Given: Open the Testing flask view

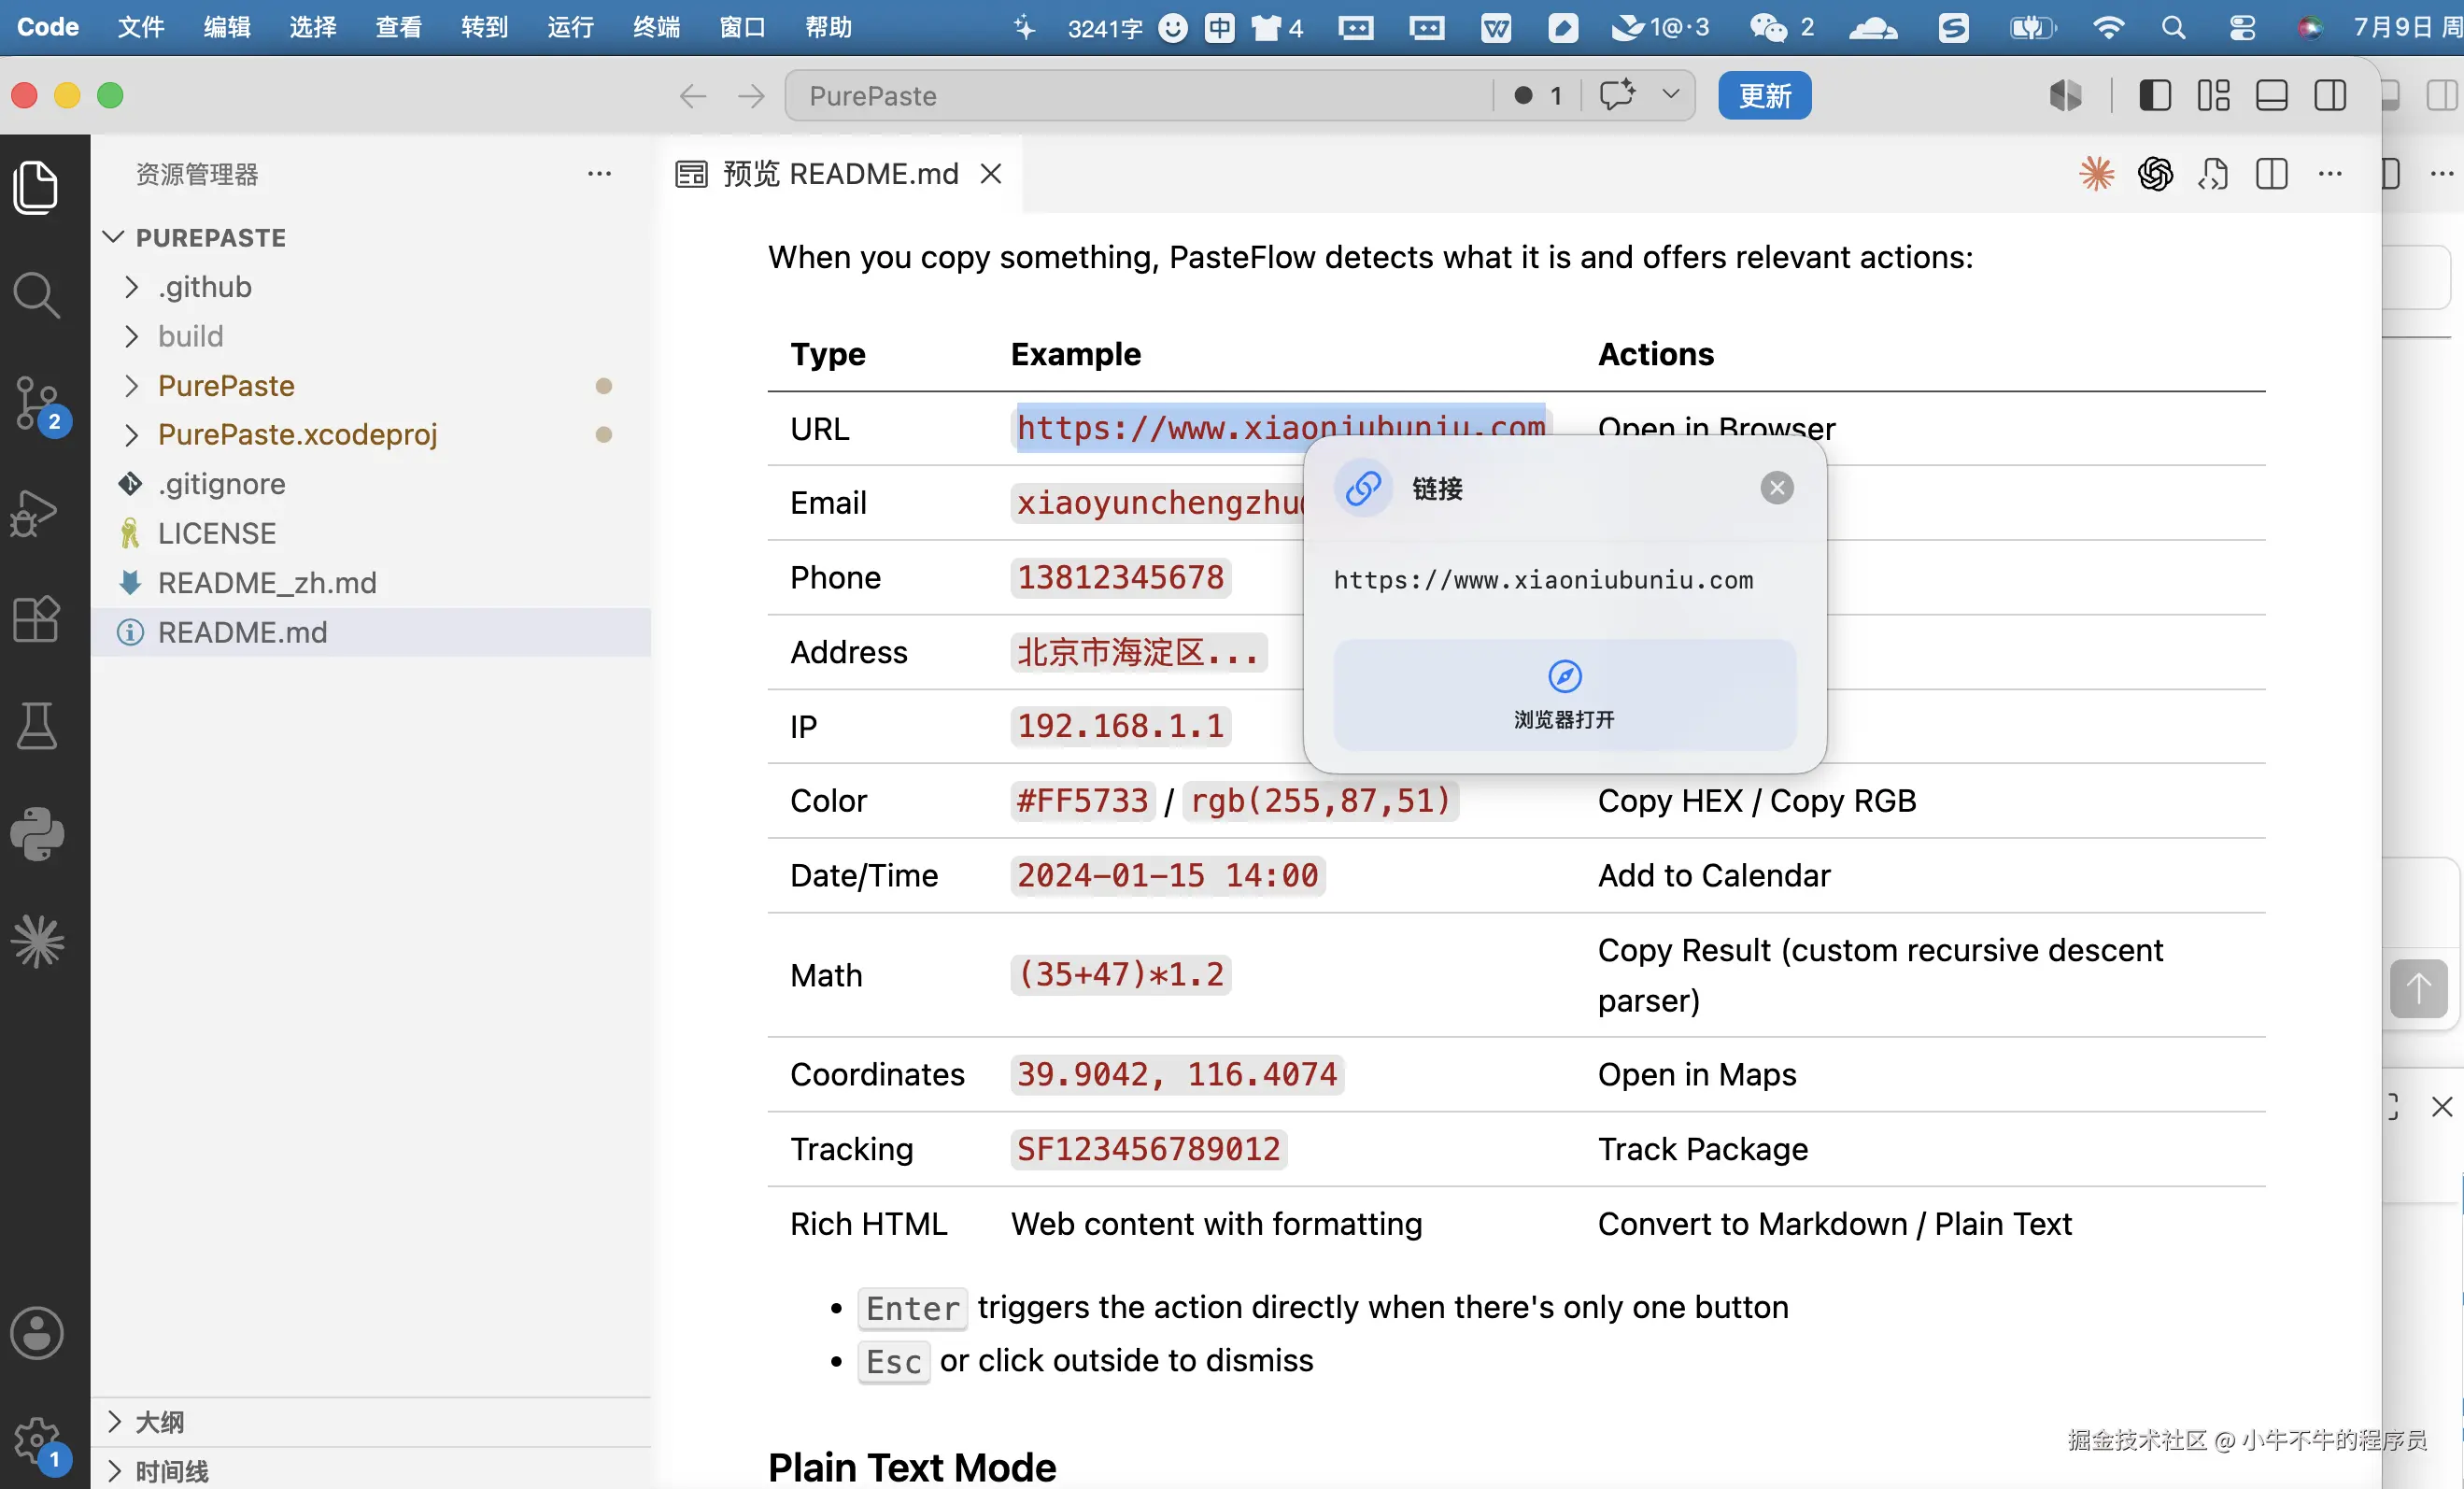Looking at the screenshot, I should pos(37,726).
